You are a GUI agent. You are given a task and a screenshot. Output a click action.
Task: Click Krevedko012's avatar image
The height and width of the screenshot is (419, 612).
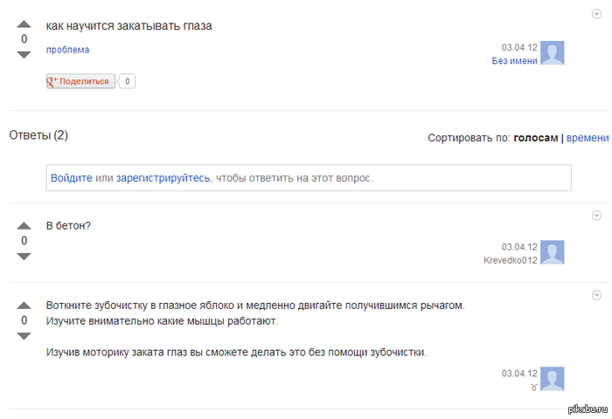pyautogui.click(x=553, y=253)
